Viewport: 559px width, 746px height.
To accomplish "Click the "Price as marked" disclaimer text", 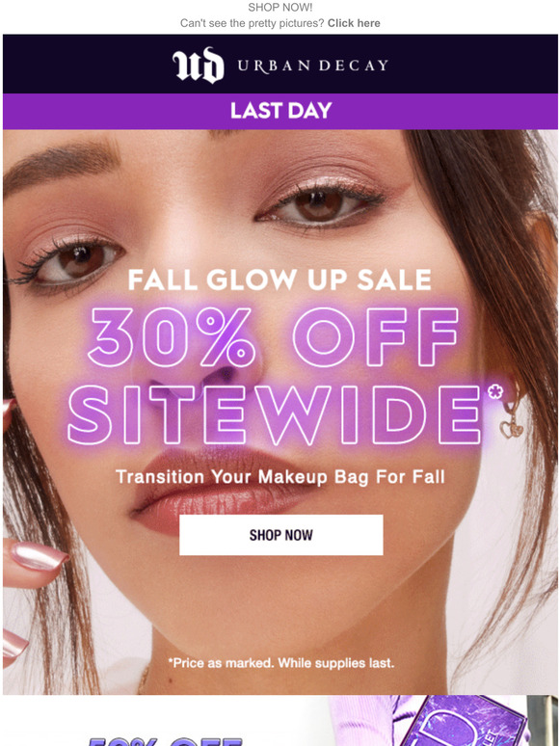I will (280, 663).
